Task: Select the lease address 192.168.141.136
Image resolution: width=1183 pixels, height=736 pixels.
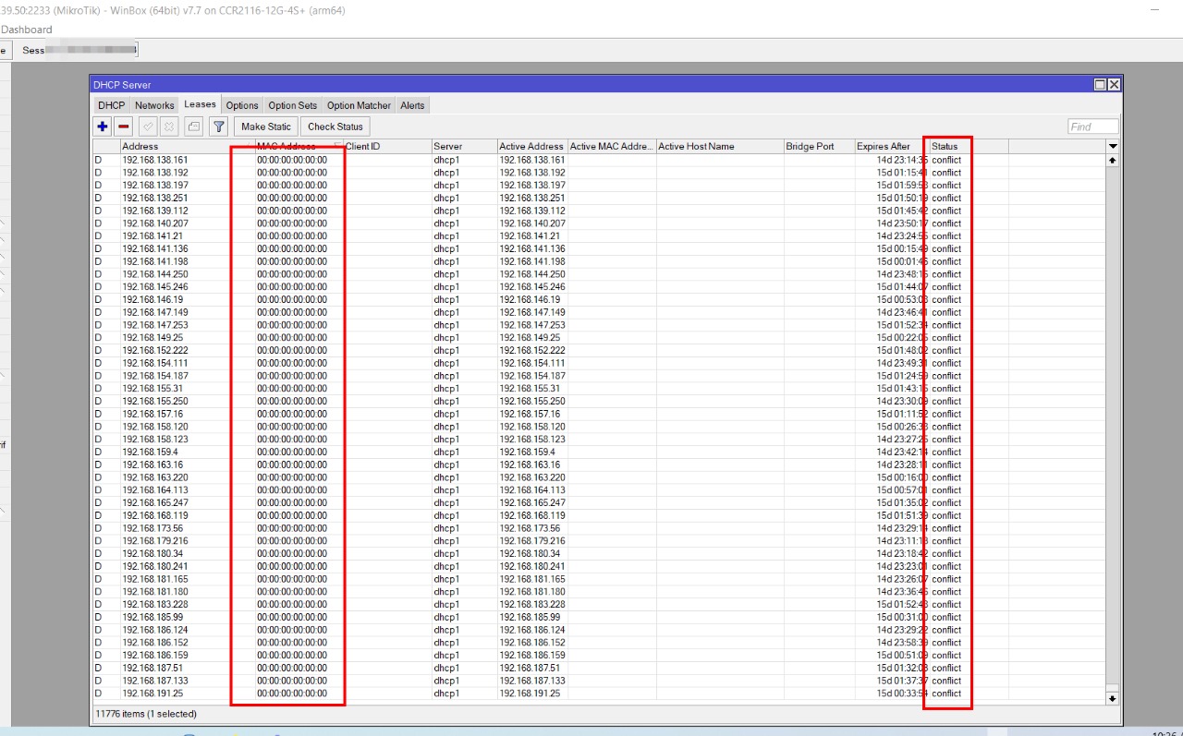Action: click(x=154, y=248)
